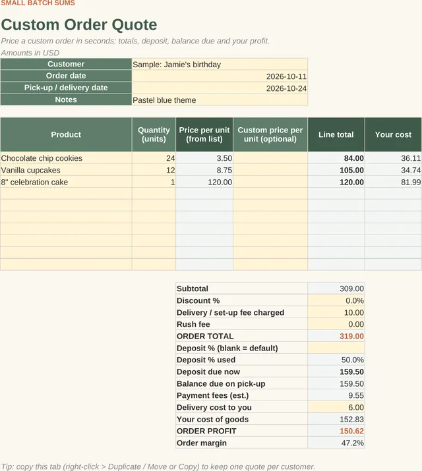Click quantity 1 for celebration cake
422x471 pixels.
[x=154, y=182]
